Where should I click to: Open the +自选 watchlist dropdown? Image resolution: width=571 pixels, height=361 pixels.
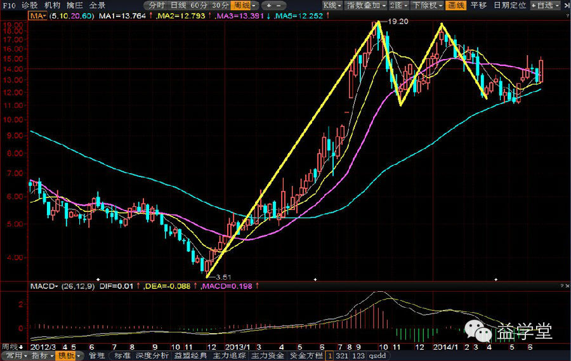click(x=545, y=5)
